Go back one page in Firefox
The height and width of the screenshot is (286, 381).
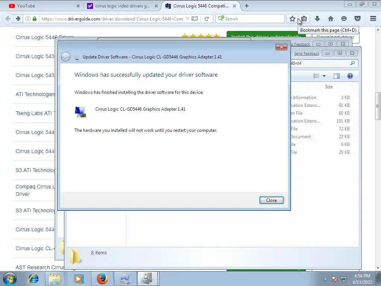(8, 19)
